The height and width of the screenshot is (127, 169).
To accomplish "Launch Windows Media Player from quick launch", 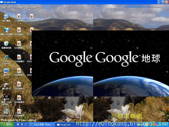I will [x=22, y=125].
